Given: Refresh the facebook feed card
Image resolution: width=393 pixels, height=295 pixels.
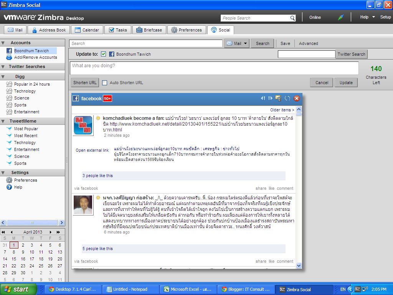Looking at the screenshot, I should (x=287, y=98).
